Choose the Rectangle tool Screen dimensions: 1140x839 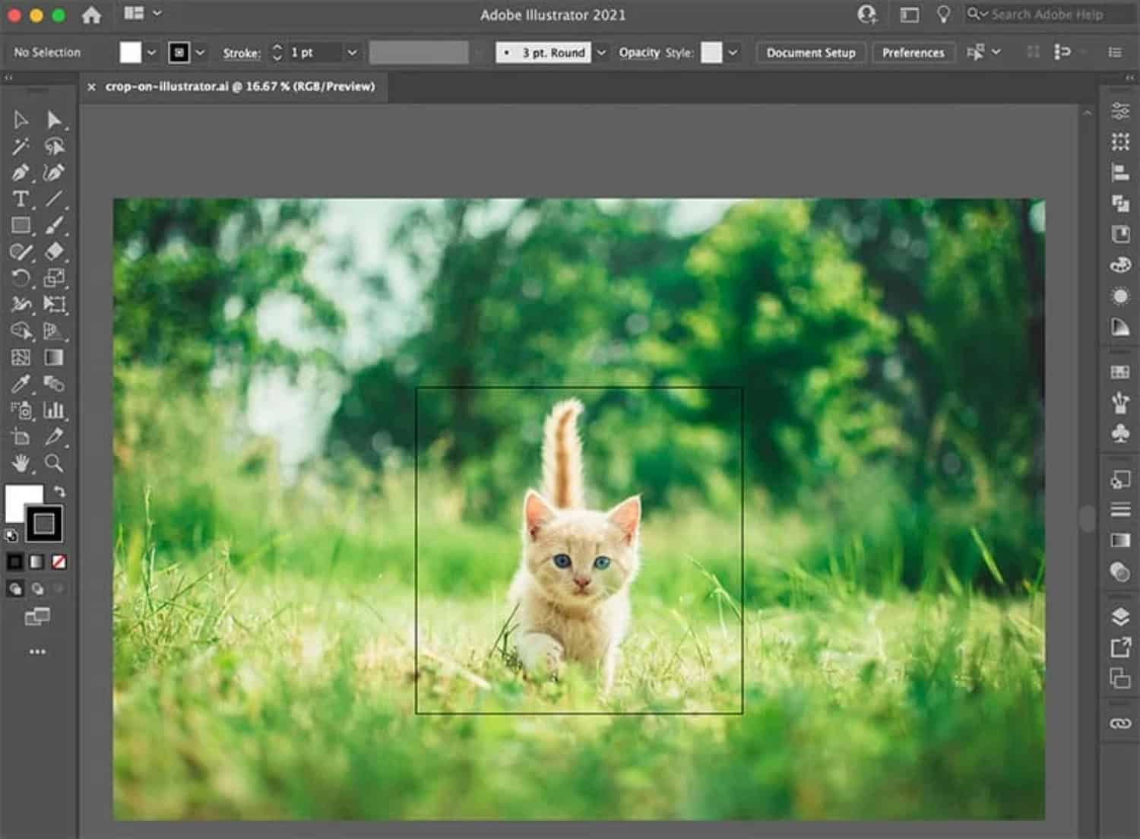[21, 226]
